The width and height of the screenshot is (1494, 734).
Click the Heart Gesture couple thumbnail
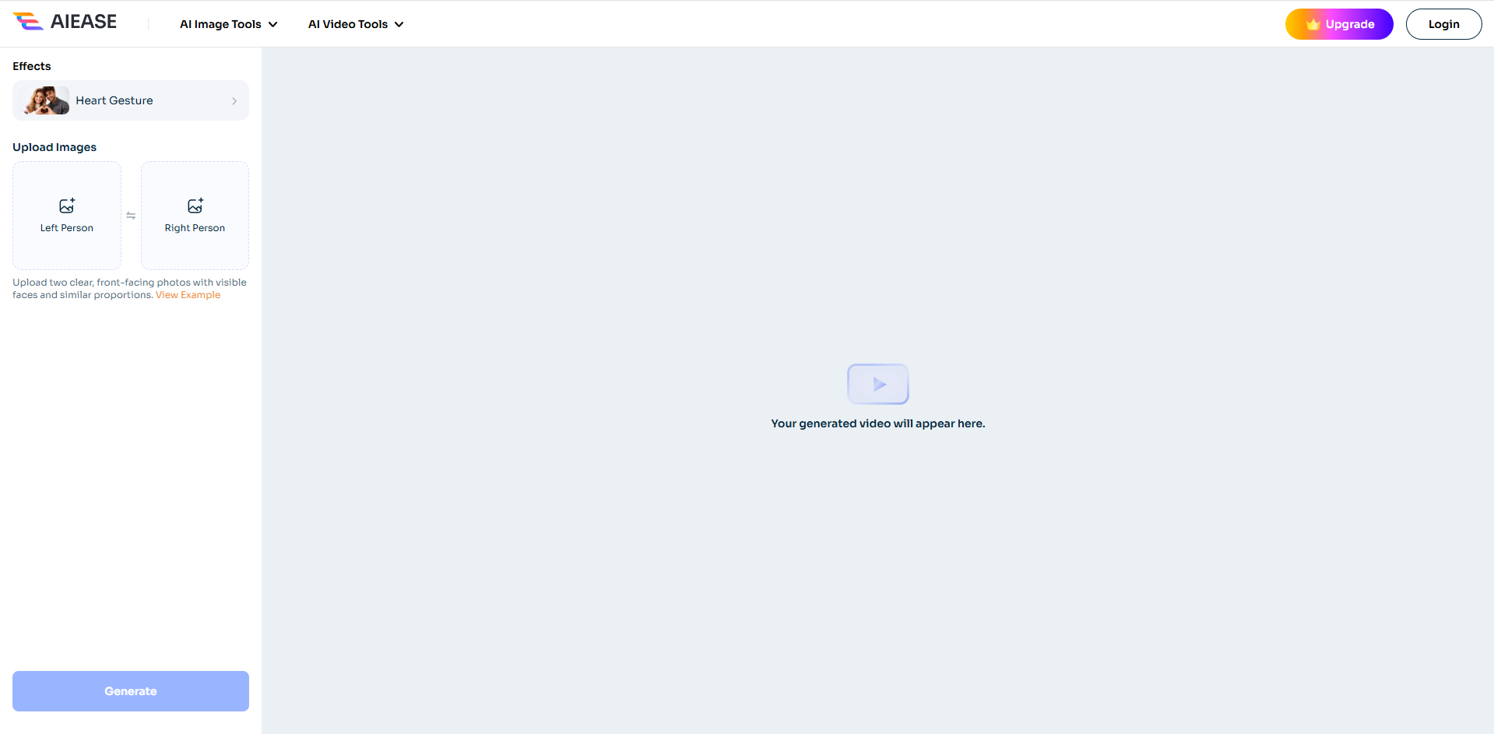(x=46, y=100)
